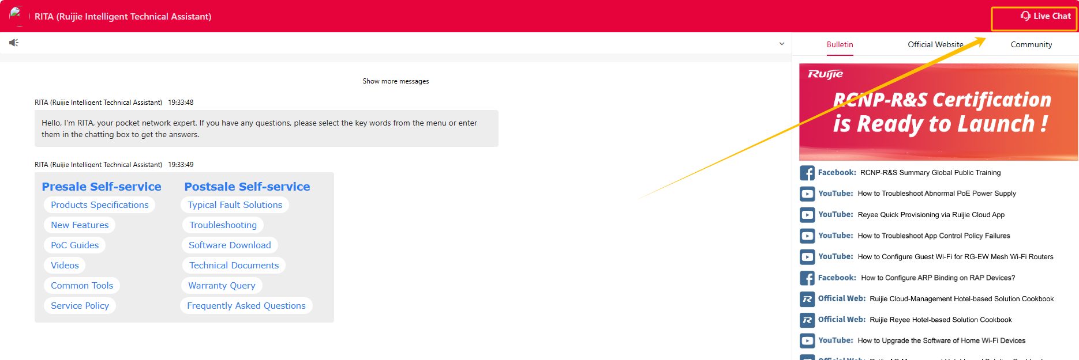Switch to the Community tab
Viewport: 1079px width, 360px height.
[1031, 44]
